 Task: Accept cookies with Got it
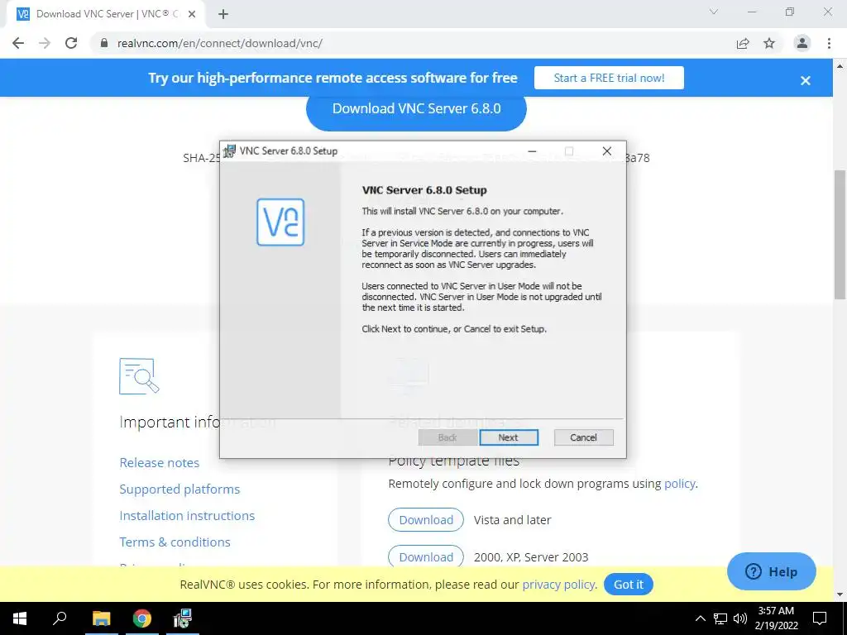pyautogui.click(x=629, y=585)
